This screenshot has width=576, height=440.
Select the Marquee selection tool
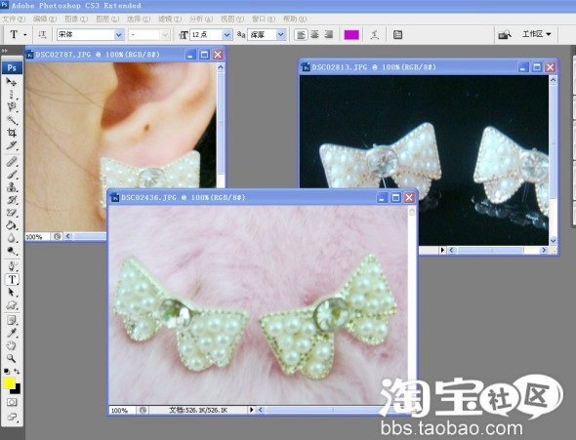pyautogui.click(x=12, y=95)
